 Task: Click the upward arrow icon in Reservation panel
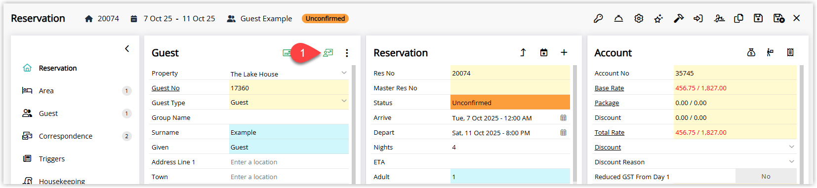pyautogui.click(x=523, y=52)
